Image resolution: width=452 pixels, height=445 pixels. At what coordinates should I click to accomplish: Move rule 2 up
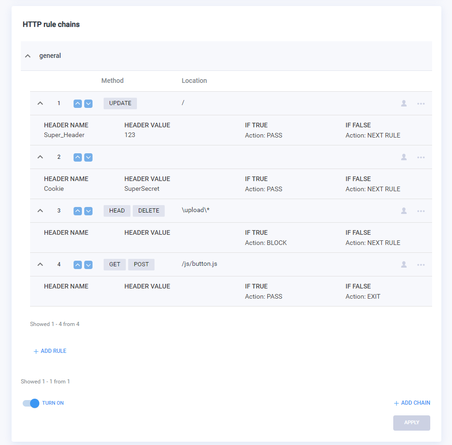pyautogui.click(x=78, y=157)
